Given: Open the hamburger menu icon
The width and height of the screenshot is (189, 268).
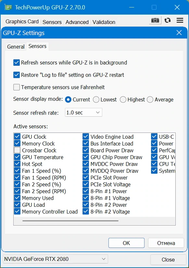Looking at the screenshot, I should point(180,20).
